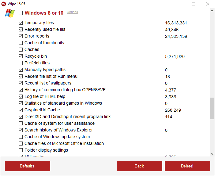Enable Cache of system for user assistance
The width and height of the screenshot is (215, 176).
21,123
